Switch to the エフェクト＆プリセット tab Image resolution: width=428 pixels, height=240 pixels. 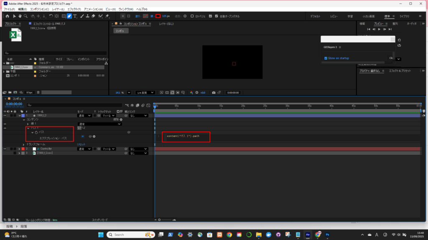[x=399, y=71]
